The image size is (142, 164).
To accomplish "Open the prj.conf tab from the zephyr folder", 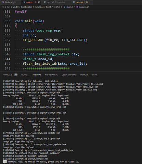I will click(56, 2).
